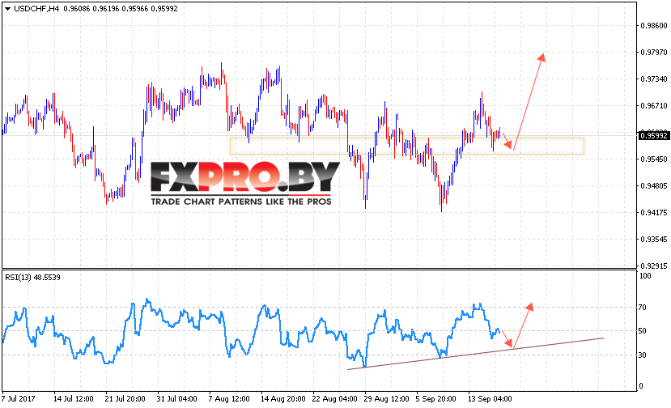Click the 7 Aug 12:00 date label

[x=229, y=399]
